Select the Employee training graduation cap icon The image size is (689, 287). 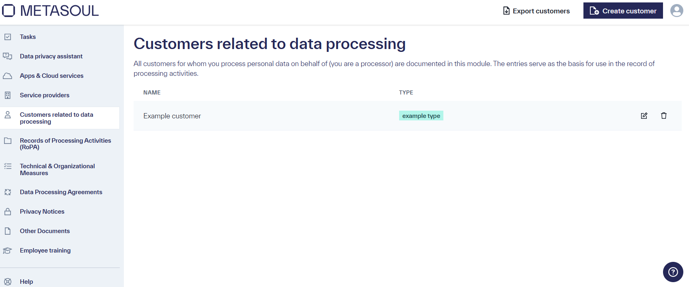click(8, 250)
